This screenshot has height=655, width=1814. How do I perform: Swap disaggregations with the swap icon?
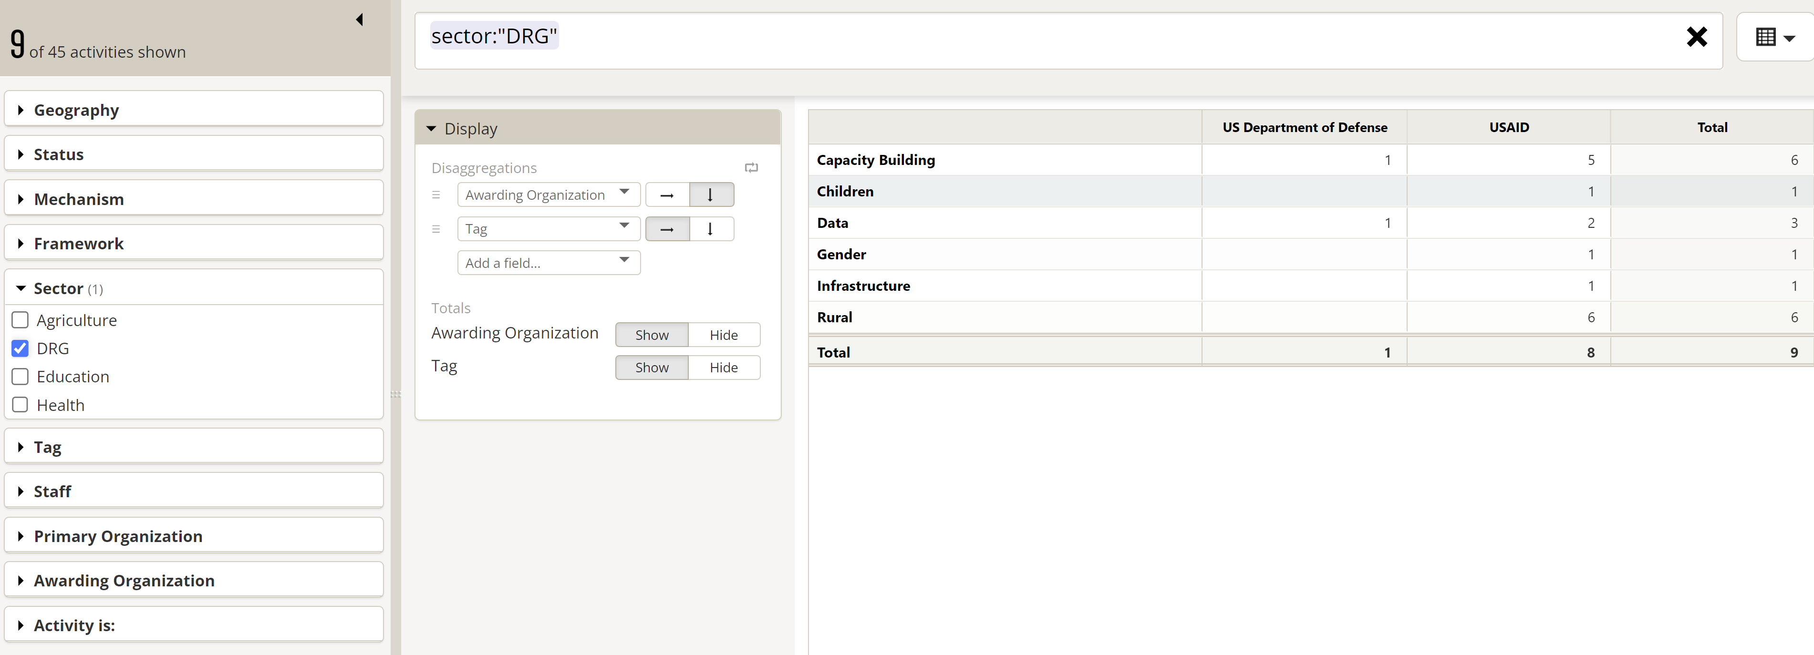point(751,167)
